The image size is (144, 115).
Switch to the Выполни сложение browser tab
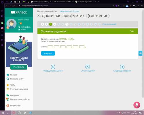point(63,2)
